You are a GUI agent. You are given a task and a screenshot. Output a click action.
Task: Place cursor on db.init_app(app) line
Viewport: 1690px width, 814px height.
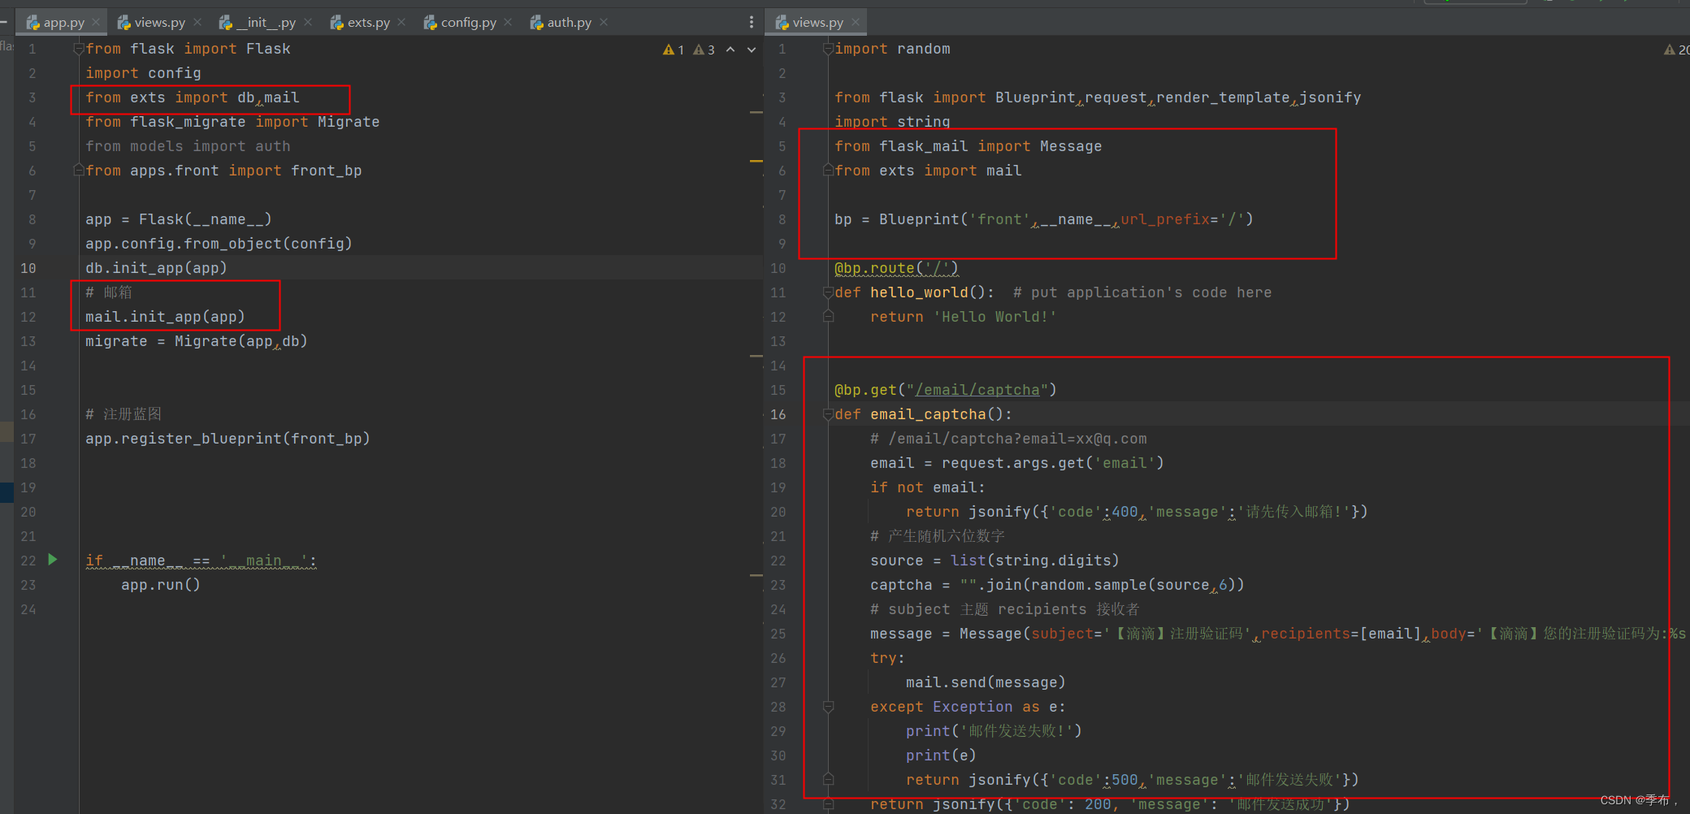coord(156,268)
